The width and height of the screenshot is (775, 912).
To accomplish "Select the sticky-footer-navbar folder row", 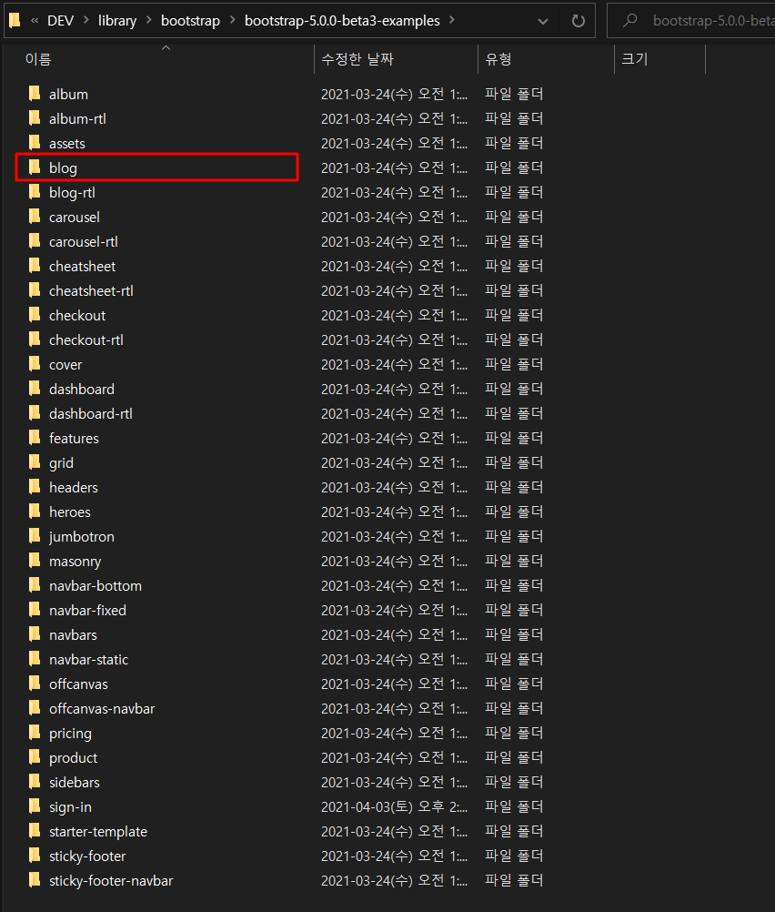I will coord(111,880).
